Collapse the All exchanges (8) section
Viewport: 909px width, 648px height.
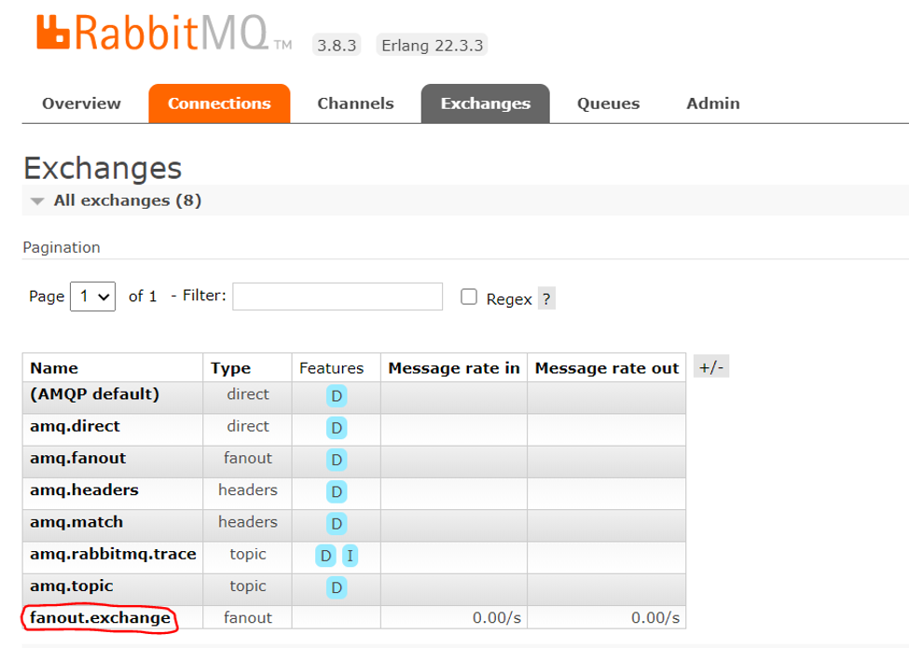(x=36, y=200)
